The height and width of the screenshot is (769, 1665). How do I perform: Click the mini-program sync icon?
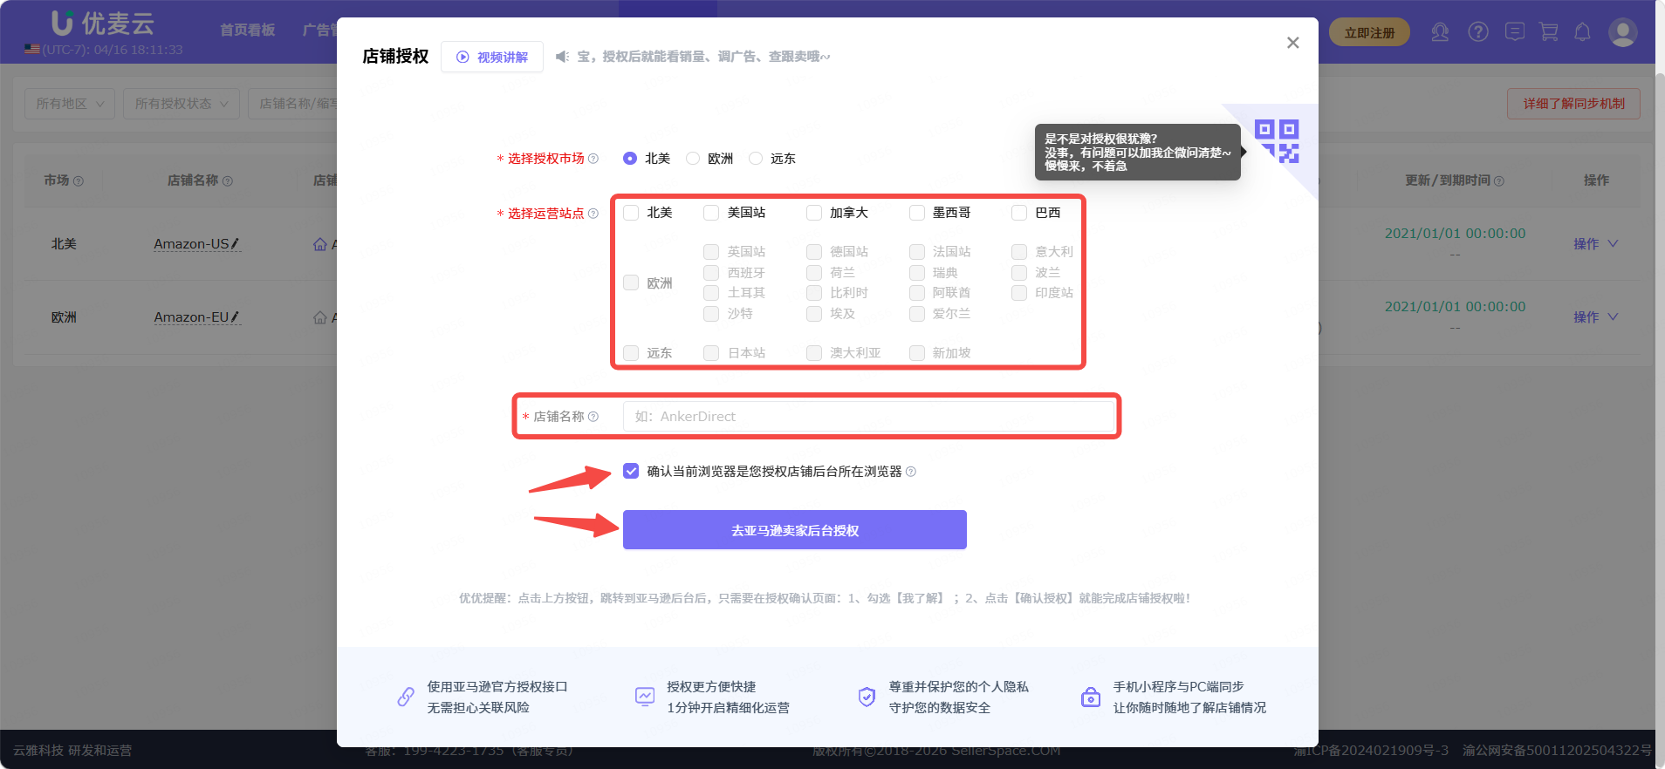point(1091,697)
